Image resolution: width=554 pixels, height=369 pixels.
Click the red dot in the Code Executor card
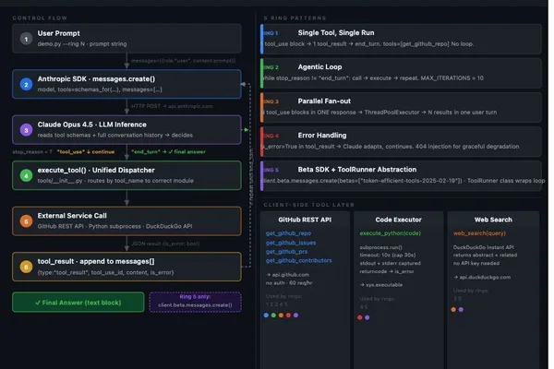click(360, 317)
